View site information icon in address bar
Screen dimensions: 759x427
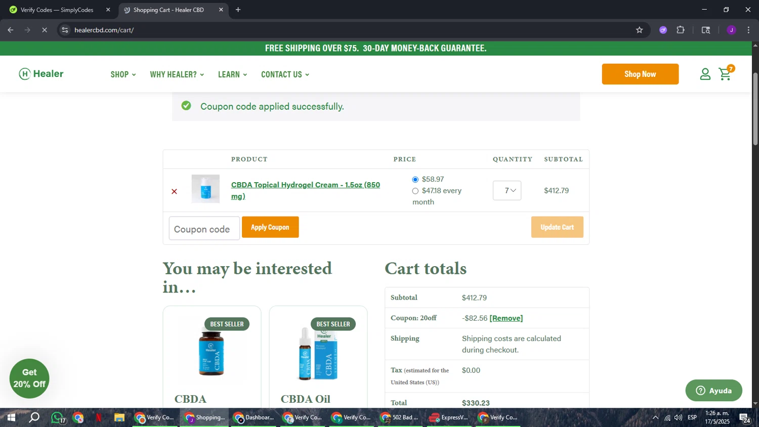65,30
